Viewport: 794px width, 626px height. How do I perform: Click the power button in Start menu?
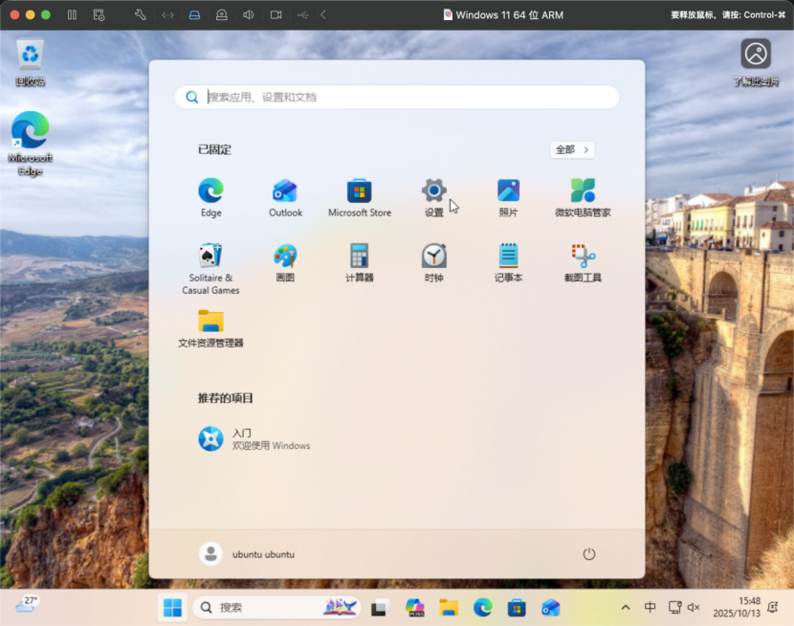point(589,553)
